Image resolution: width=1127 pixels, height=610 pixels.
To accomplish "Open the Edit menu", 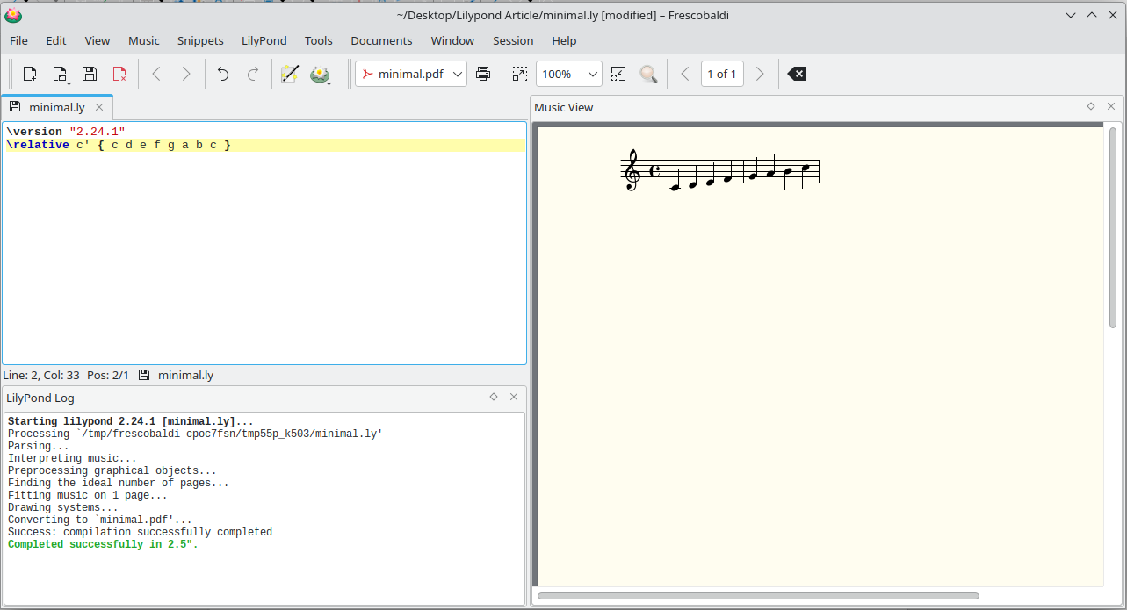I will [x=56, y=40].
